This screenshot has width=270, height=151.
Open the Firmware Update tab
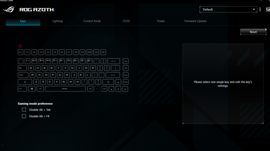195,21
